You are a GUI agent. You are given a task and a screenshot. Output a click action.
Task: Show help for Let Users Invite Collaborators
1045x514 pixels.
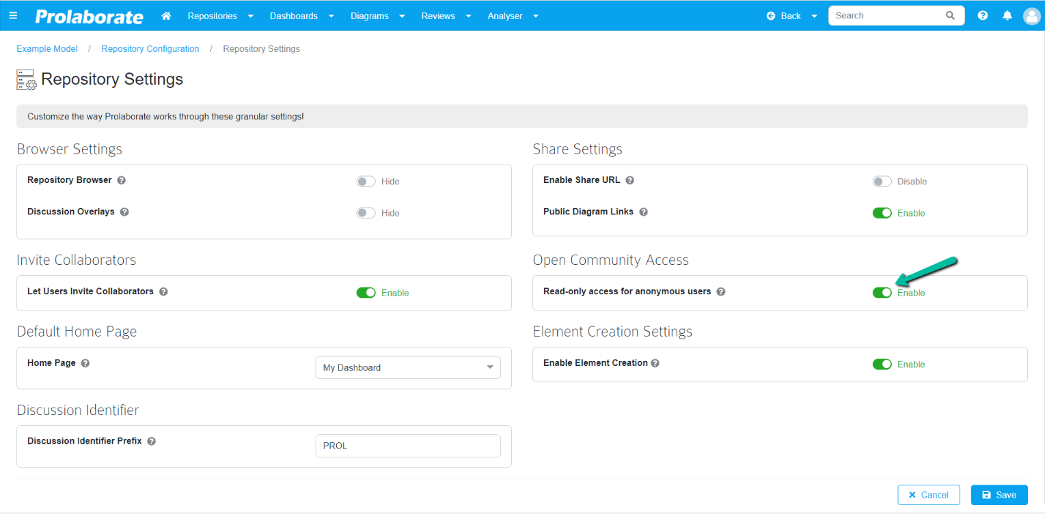(163, 291)
